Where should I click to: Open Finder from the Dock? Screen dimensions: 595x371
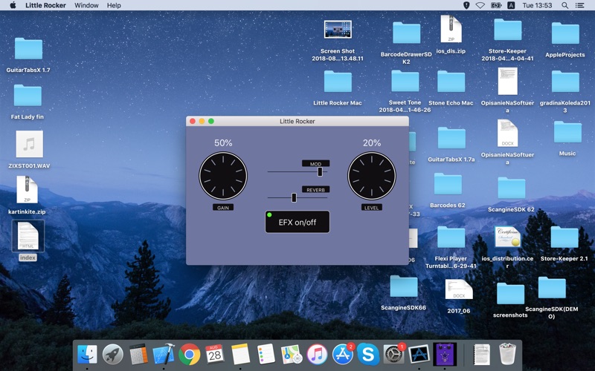87,355
